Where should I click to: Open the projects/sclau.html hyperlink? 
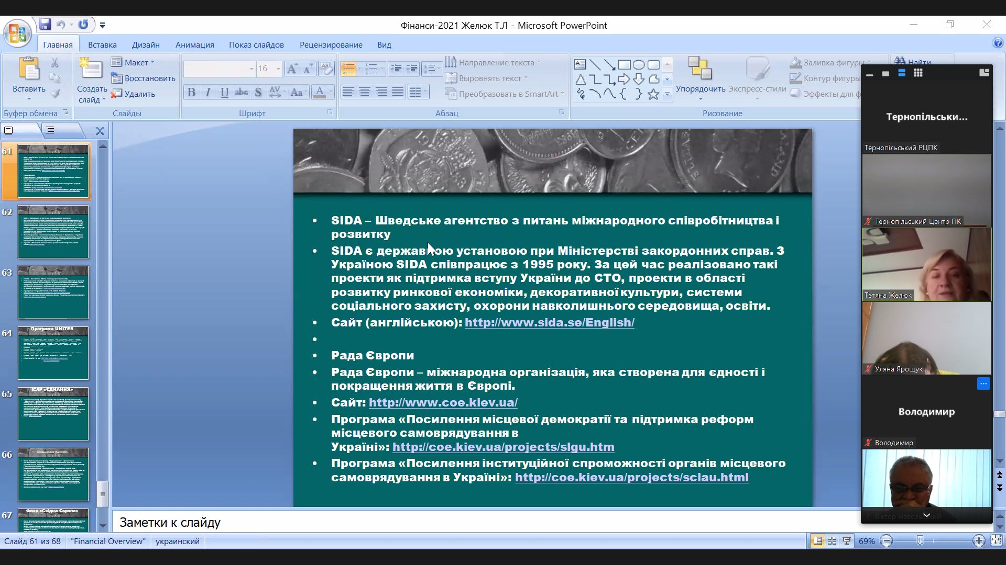(x=631, y=477)
